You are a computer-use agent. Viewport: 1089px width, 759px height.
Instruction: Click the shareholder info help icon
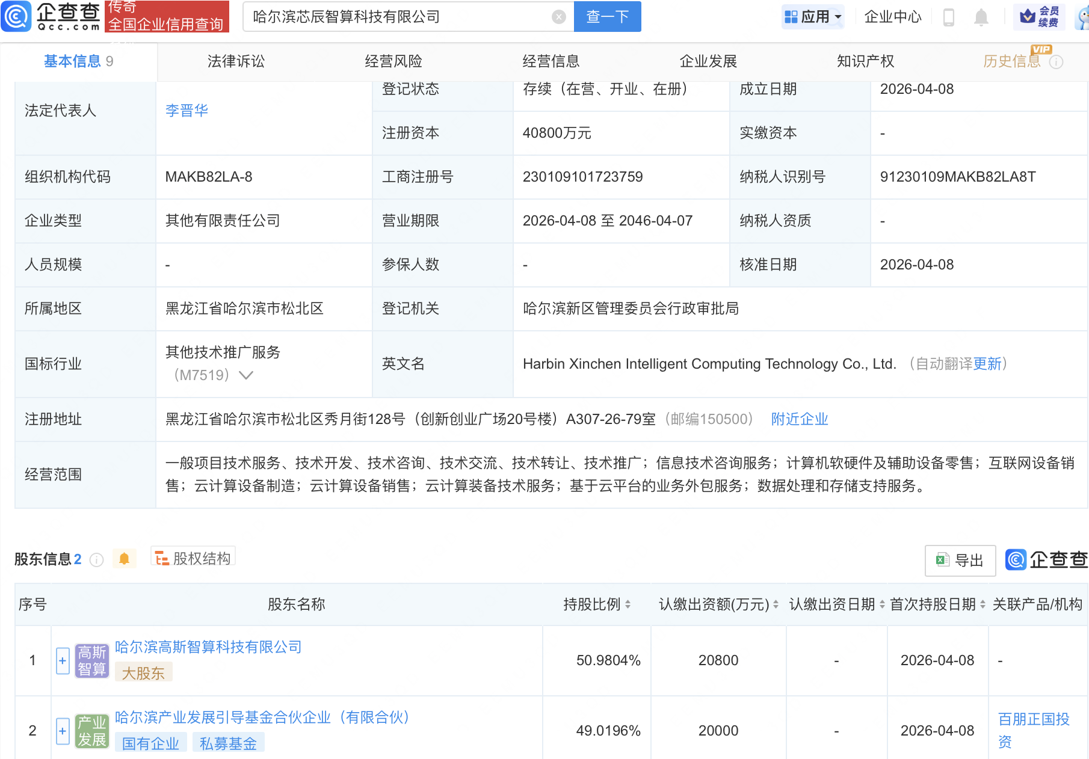point(96,560)
